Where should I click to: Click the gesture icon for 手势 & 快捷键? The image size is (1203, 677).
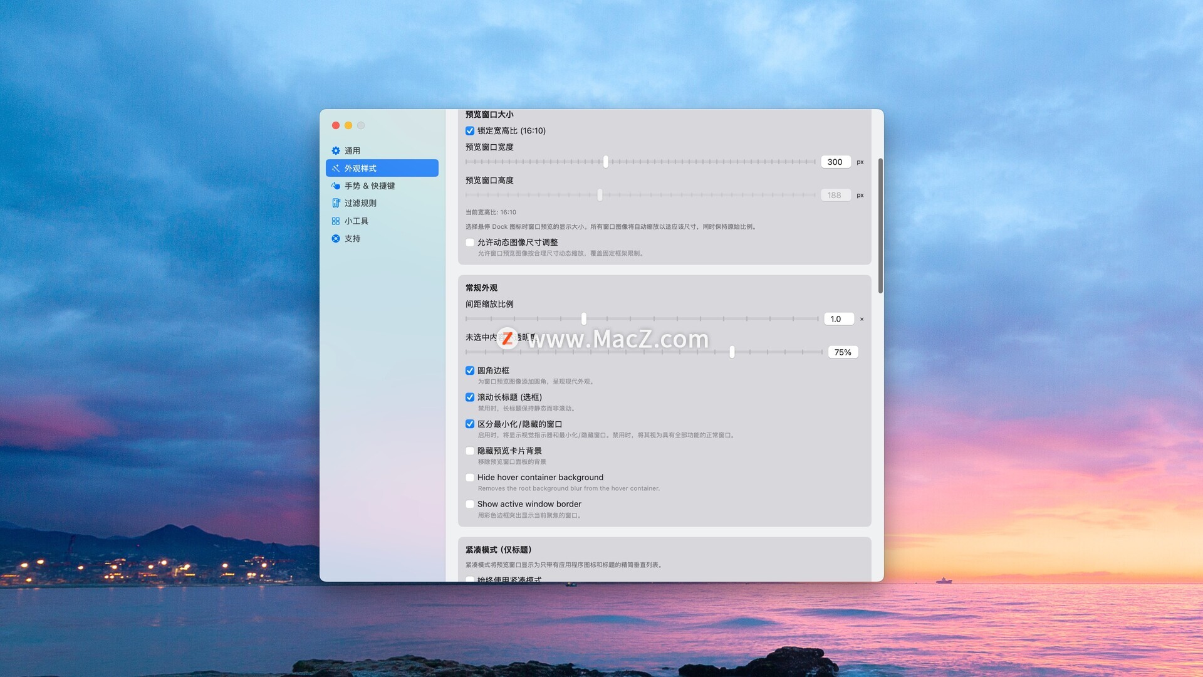336,186
